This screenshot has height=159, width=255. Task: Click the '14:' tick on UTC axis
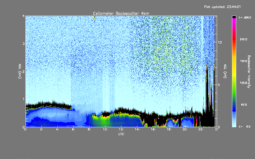[137, 129]
